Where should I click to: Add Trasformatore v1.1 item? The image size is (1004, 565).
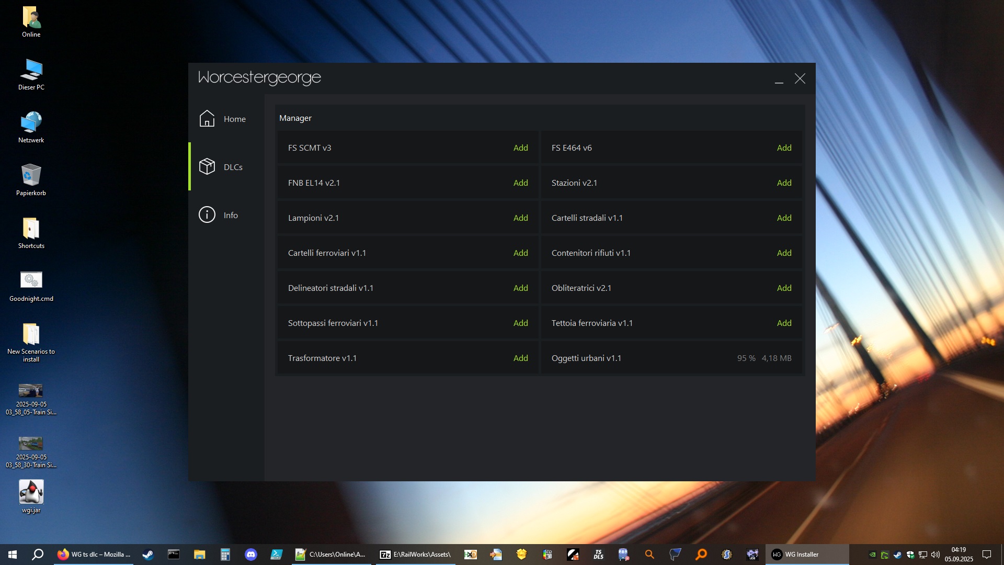tap(520, 358)
